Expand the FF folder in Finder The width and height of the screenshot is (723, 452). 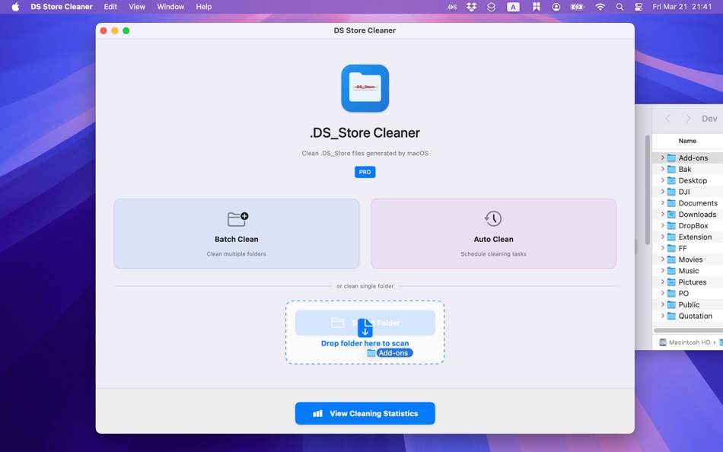coord(663,248)
